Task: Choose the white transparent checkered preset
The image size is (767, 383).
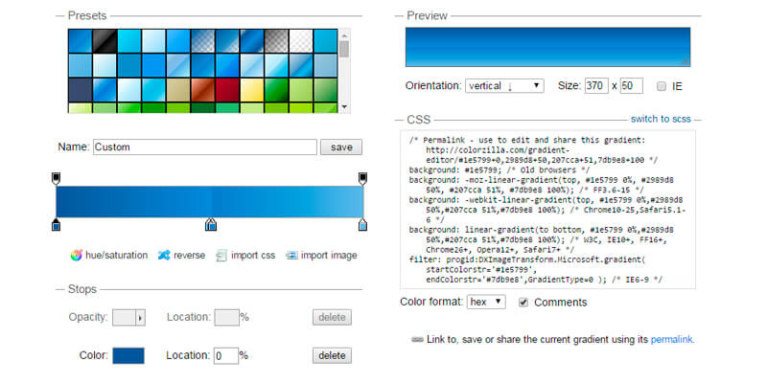Action: coord(300,41)
